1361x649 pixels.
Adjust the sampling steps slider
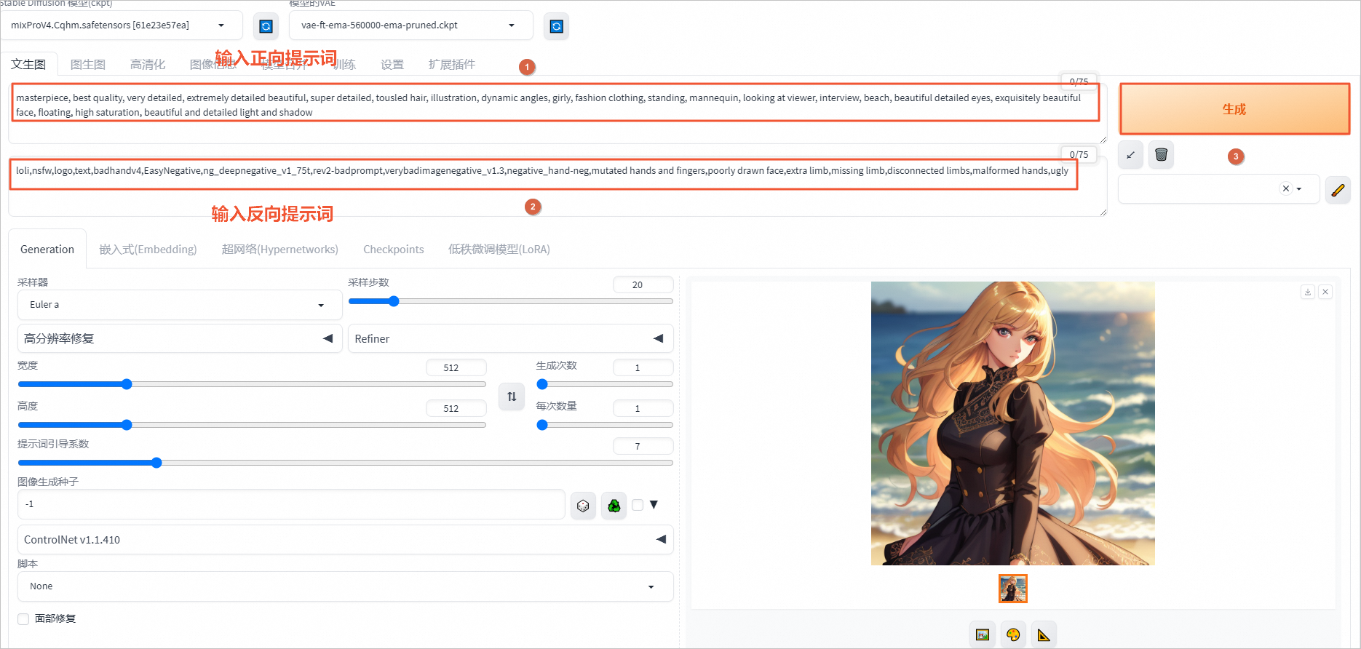click(x=511, y=301)
